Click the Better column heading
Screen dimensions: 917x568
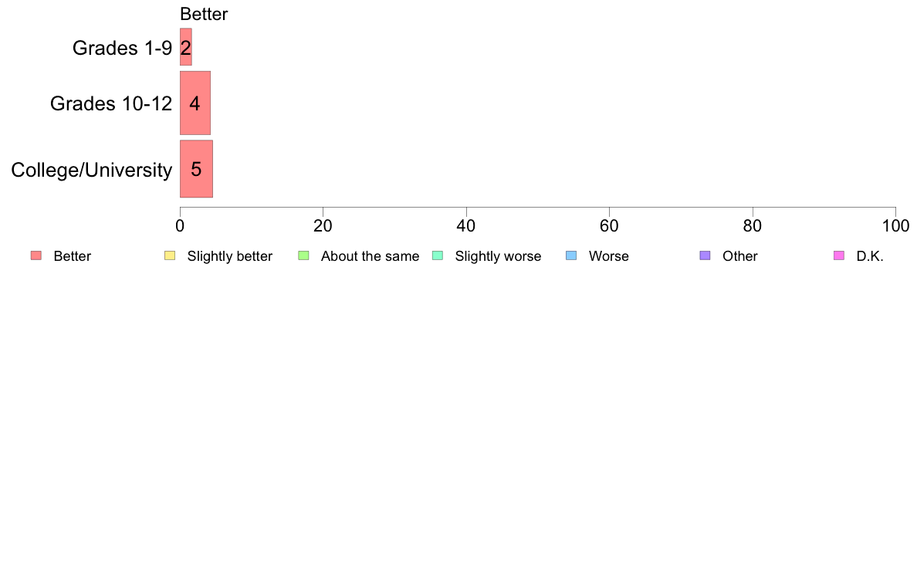click(x=204, y=14)
